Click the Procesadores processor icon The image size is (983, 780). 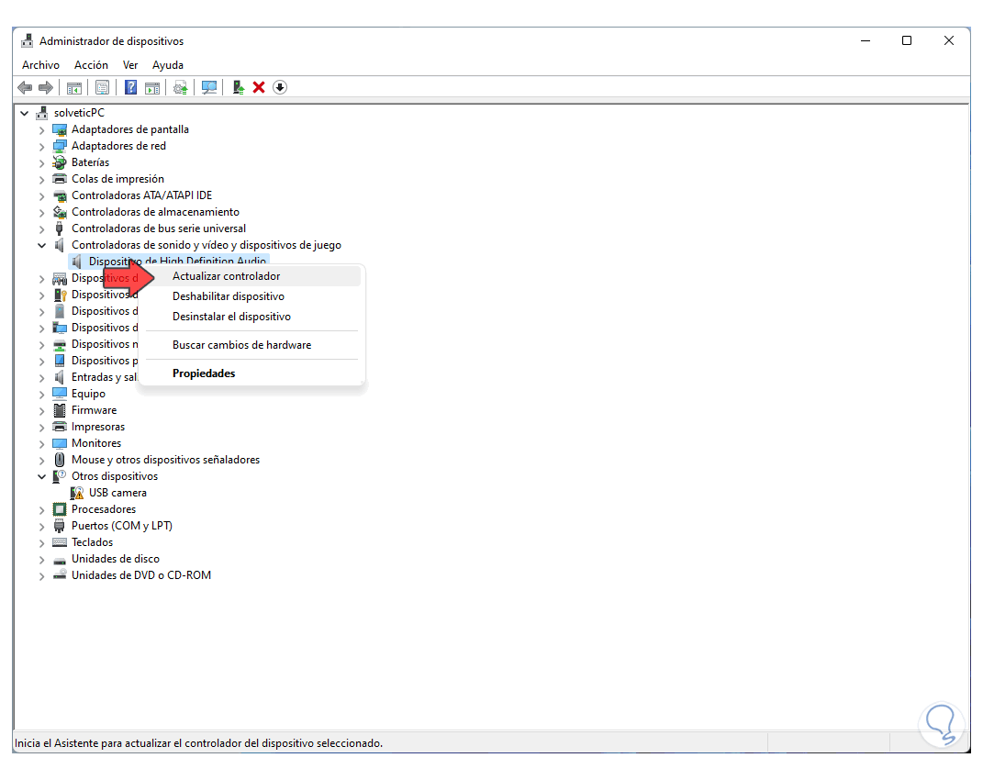click(60, 509)
